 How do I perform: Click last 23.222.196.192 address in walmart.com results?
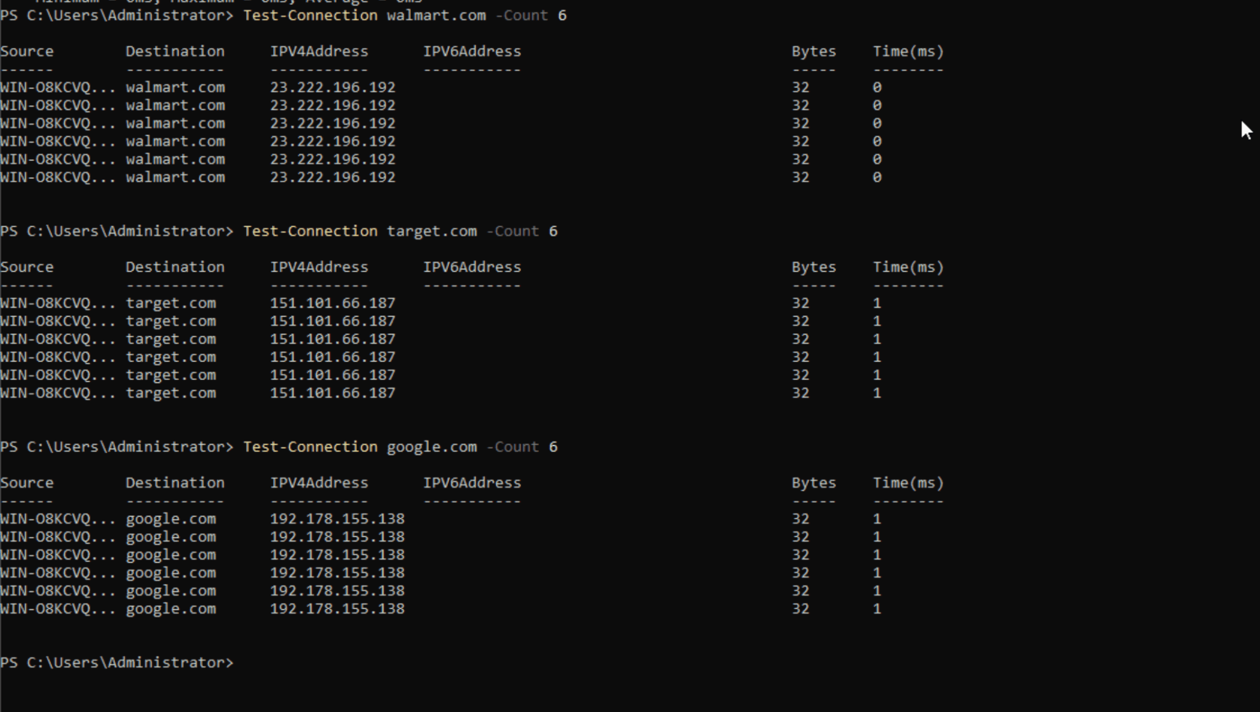[x=333, y=178]
